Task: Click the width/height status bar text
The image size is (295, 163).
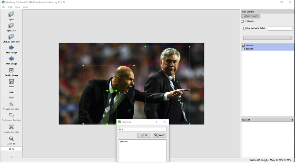Action: pos(270,160)
